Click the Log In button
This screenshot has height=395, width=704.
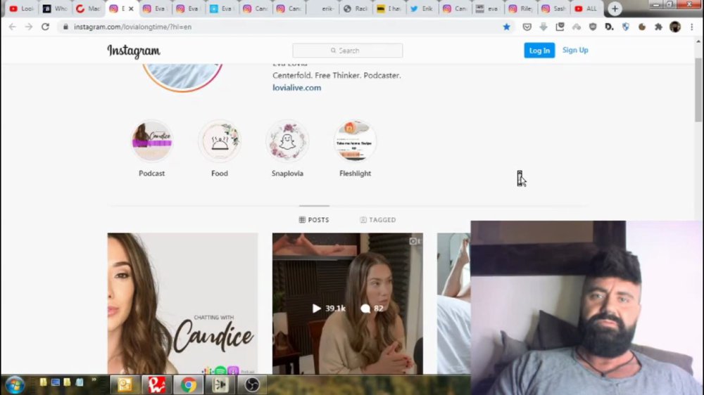539,50
